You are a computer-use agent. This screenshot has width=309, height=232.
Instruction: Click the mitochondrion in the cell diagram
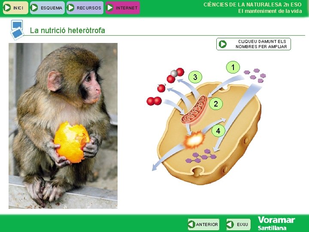[x=194, y=110]
